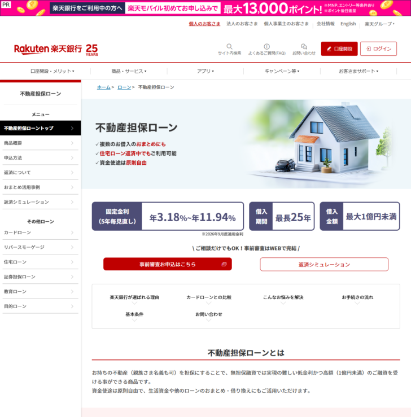Switch to English language link

click(348, 24)
